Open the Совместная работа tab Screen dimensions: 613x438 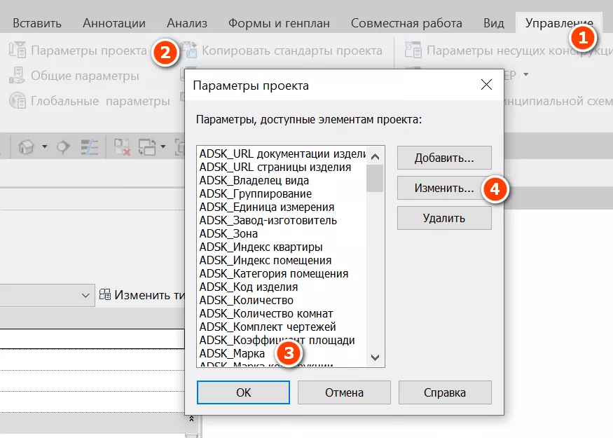point(406,23)
